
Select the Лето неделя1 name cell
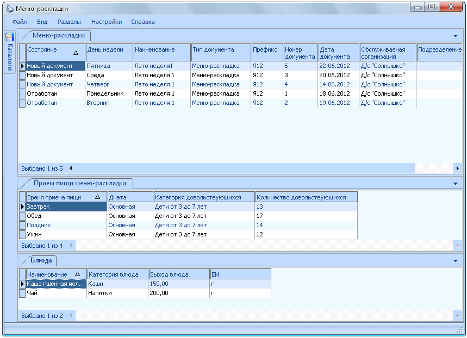coord(161,66)
